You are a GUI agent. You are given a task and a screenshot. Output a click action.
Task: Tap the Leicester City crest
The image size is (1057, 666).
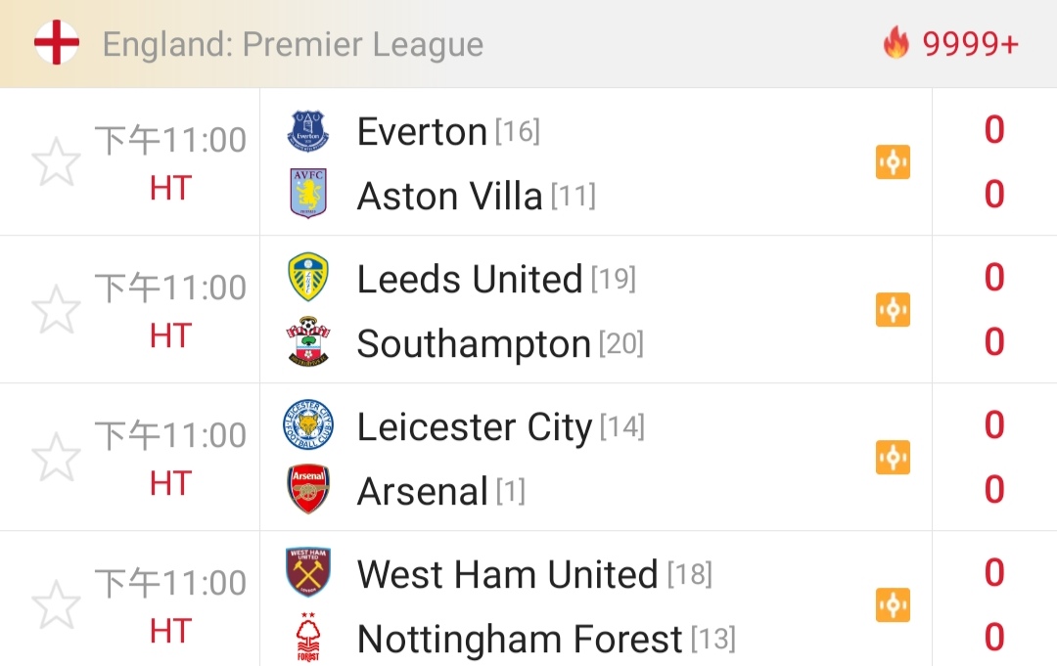[308, 424]
